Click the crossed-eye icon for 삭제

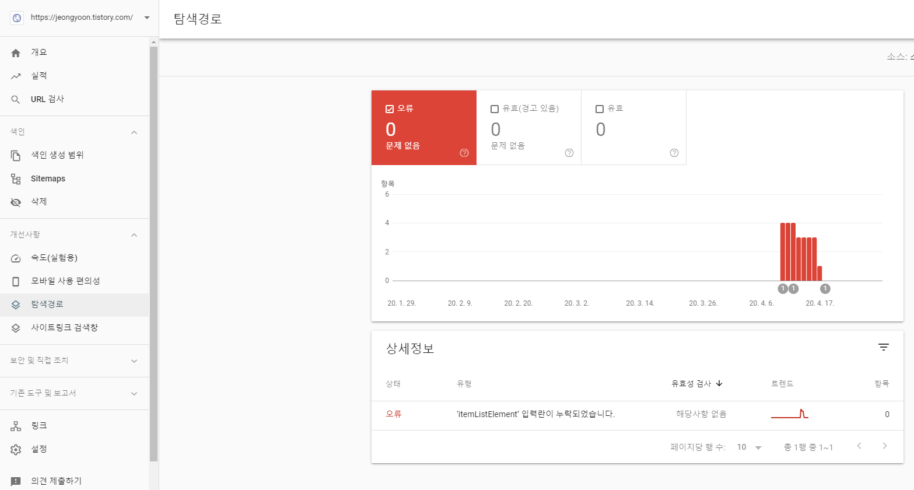coord(16,202)
